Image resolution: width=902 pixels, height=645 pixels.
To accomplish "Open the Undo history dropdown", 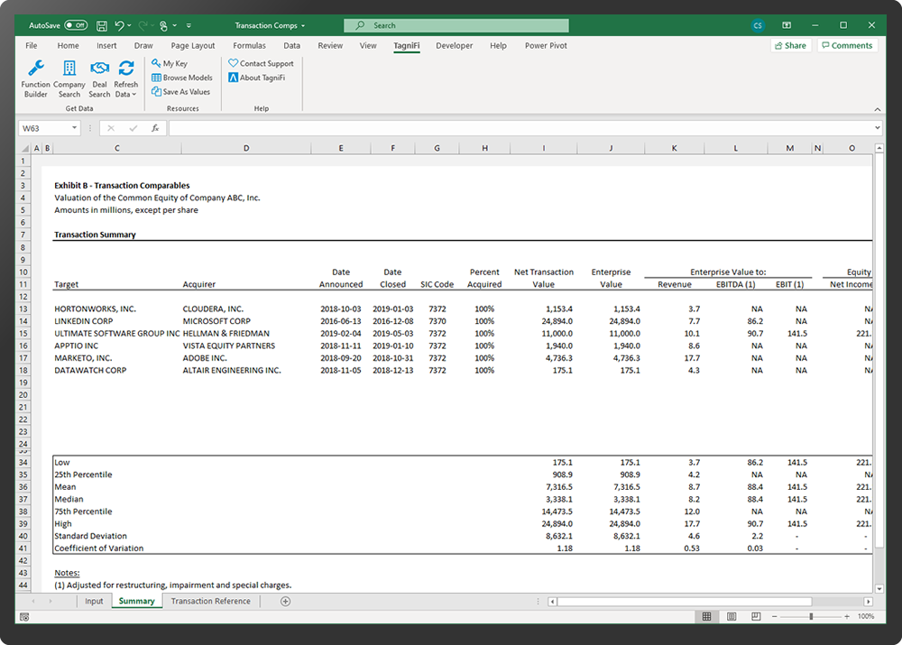I will 129,25.
